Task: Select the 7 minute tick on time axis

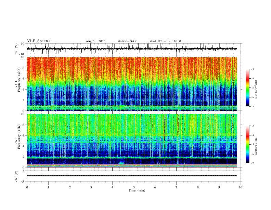Action: click(177, 187)
